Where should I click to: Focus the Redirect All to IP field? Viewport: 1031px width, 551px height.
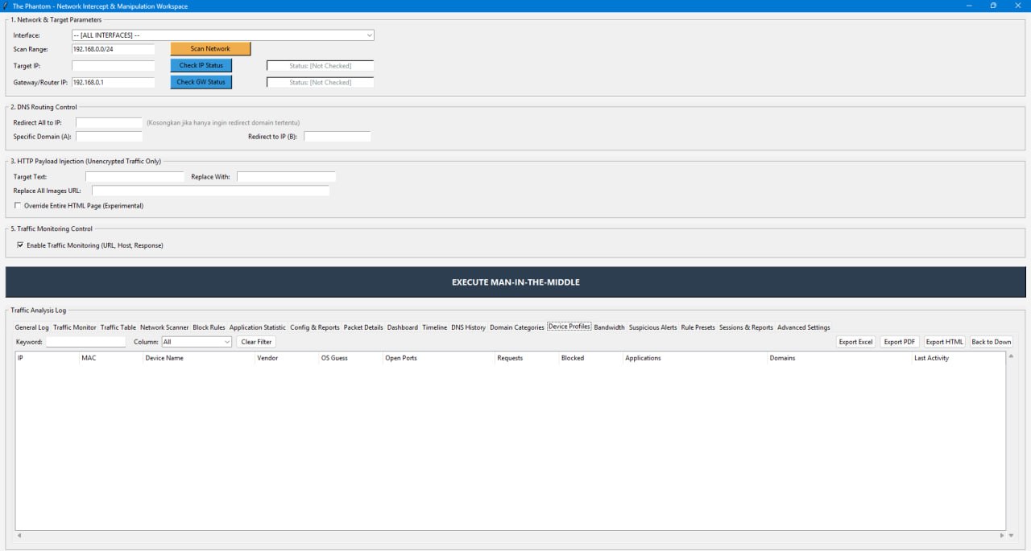pyautogui.click(x=109, y=123)
